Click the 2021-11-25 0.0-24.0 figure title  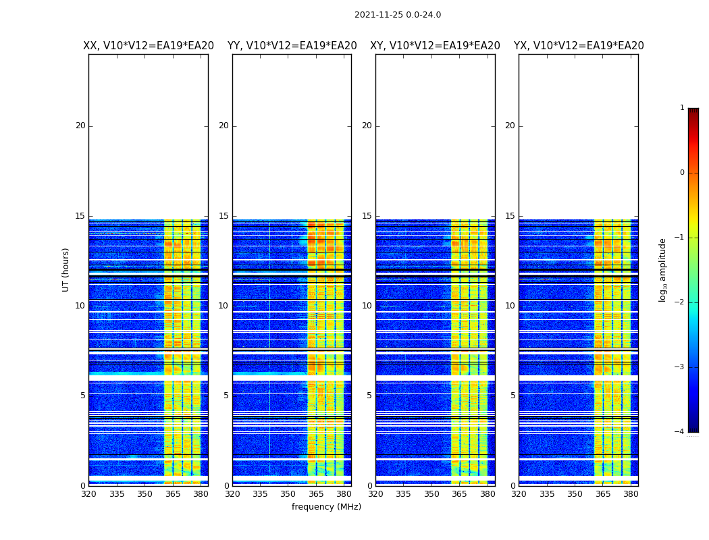[398, 15]
